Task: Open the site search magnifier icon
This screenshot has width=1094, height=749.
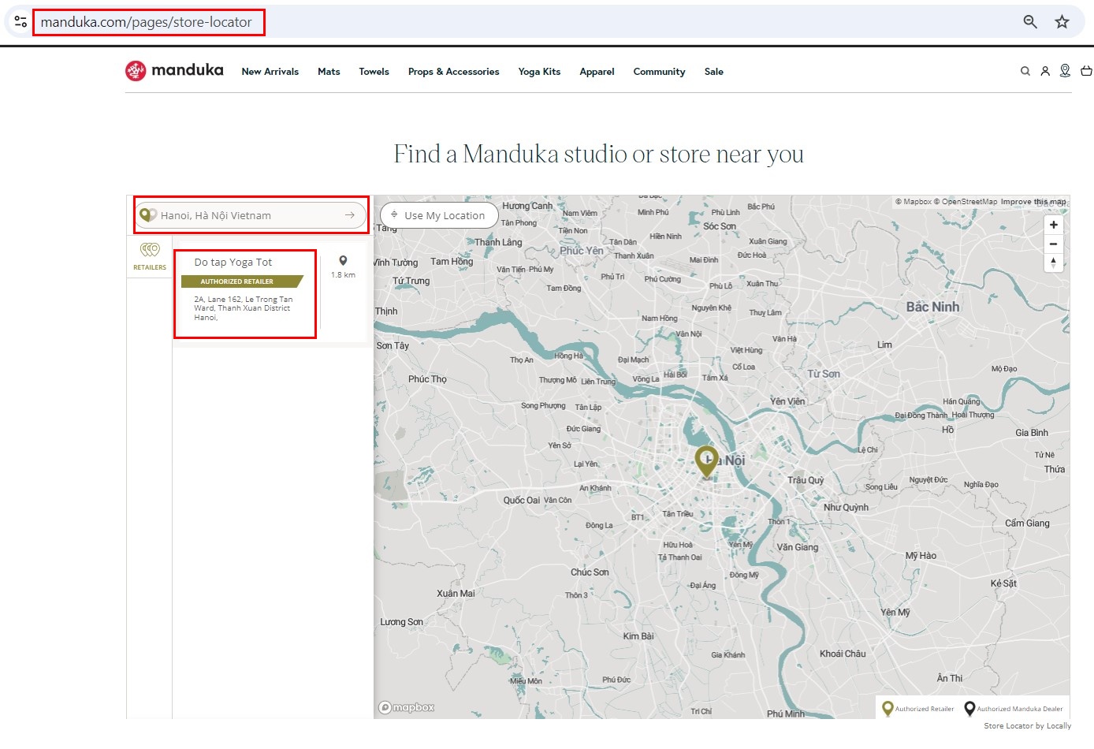Action: [x=1025, y=71]
